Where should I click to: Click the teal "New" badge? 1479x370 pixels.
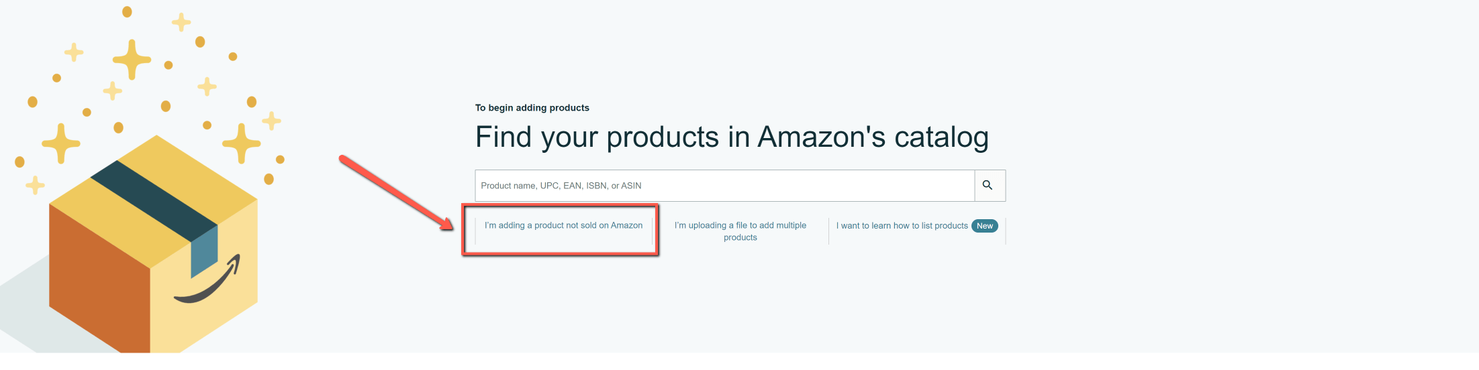[x=984, y=226]
